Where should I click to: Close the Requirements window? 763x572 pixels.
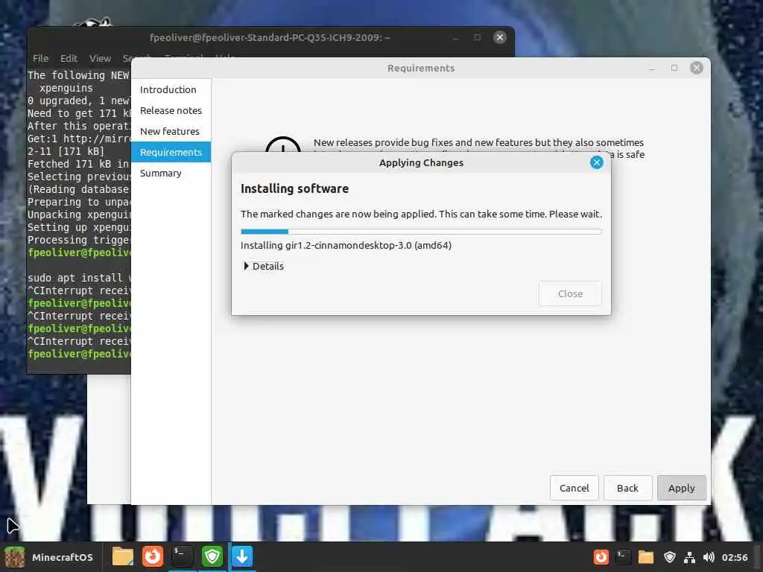click(697, 68)
